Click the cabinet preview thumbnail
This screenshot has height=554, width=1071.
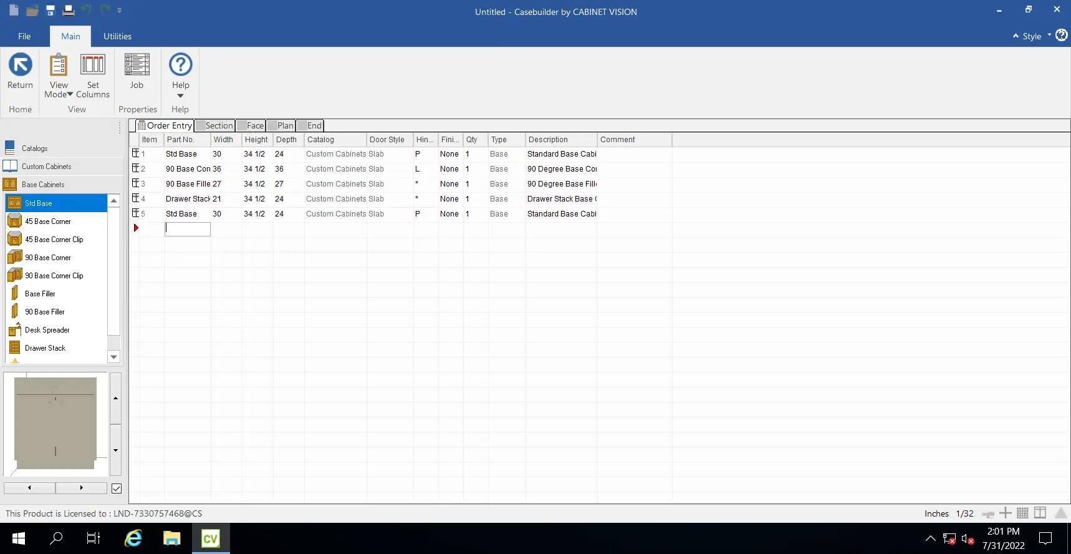point(55,424)
